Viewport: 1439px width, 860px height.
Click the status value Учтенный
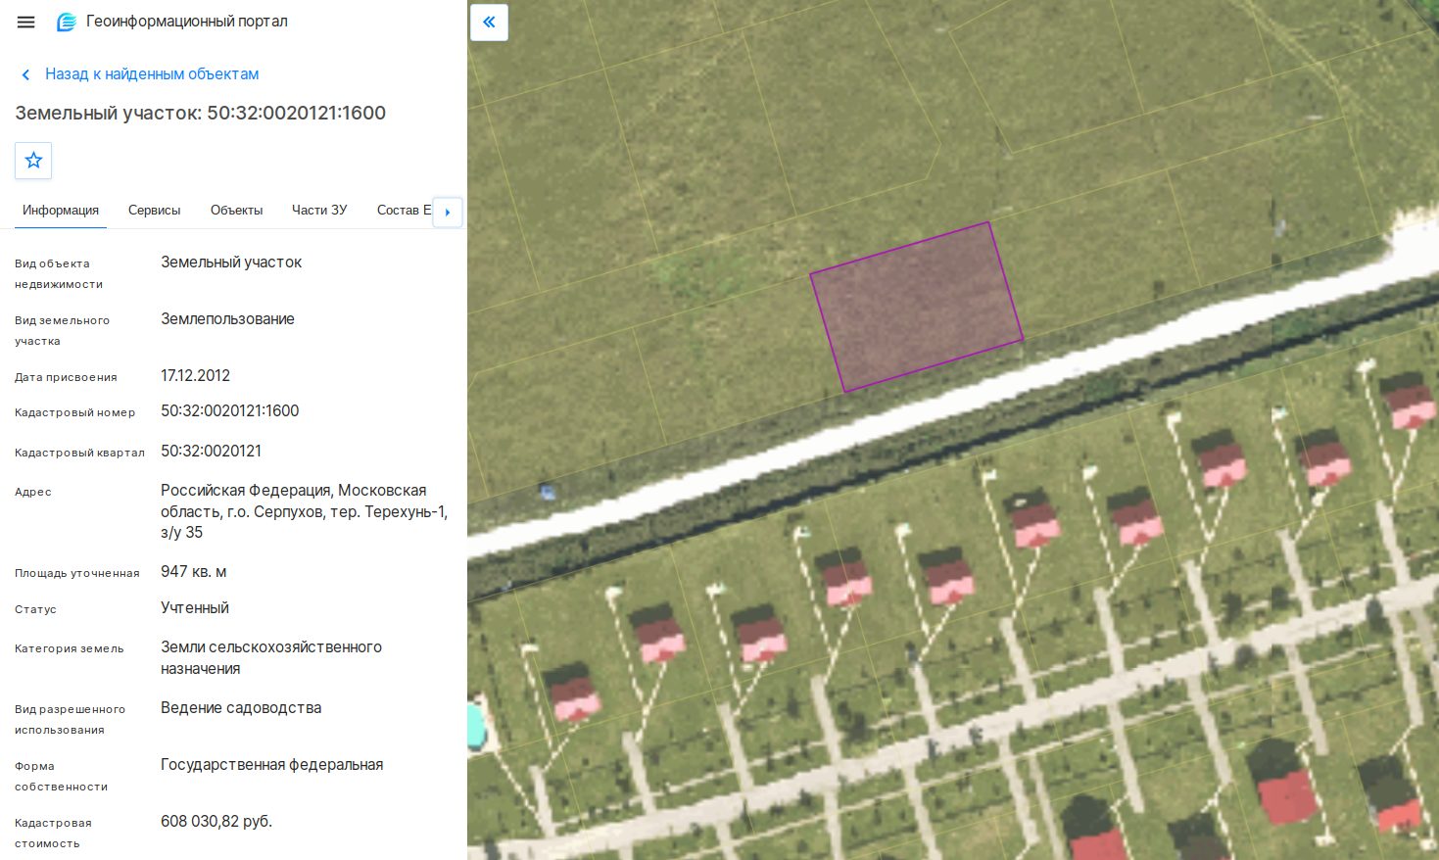coord(195,608)
